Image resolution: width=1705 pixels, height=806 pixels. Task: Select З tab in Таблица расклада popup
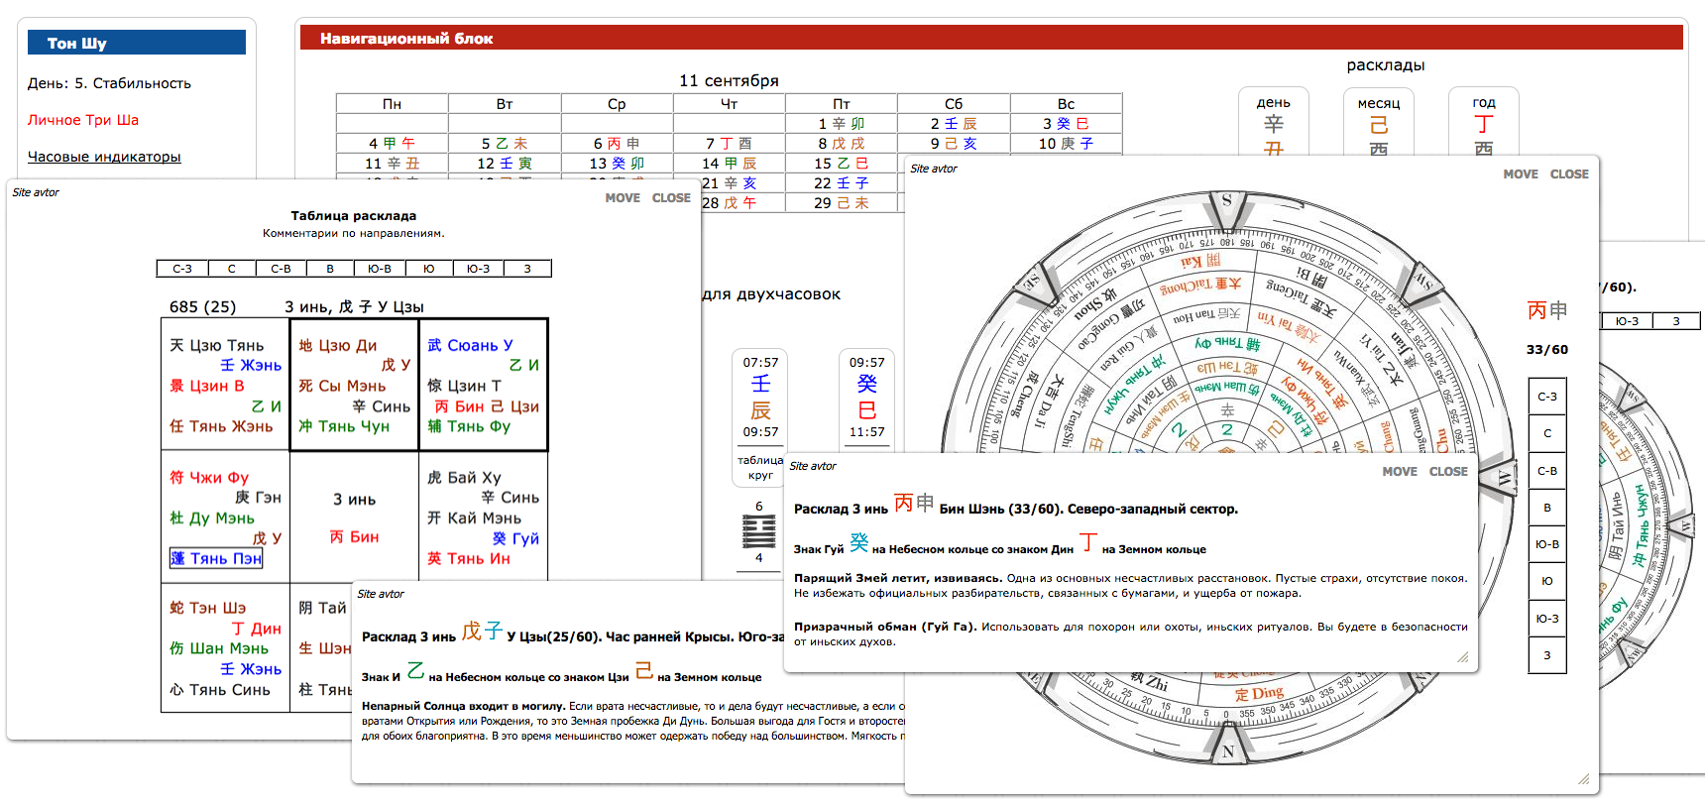click(527, 269)
